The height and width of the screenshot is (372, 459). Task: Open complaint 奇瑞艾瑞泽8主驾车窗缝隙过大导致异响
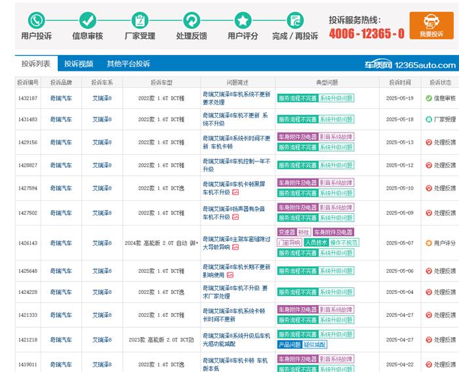(x=237, y=243)
